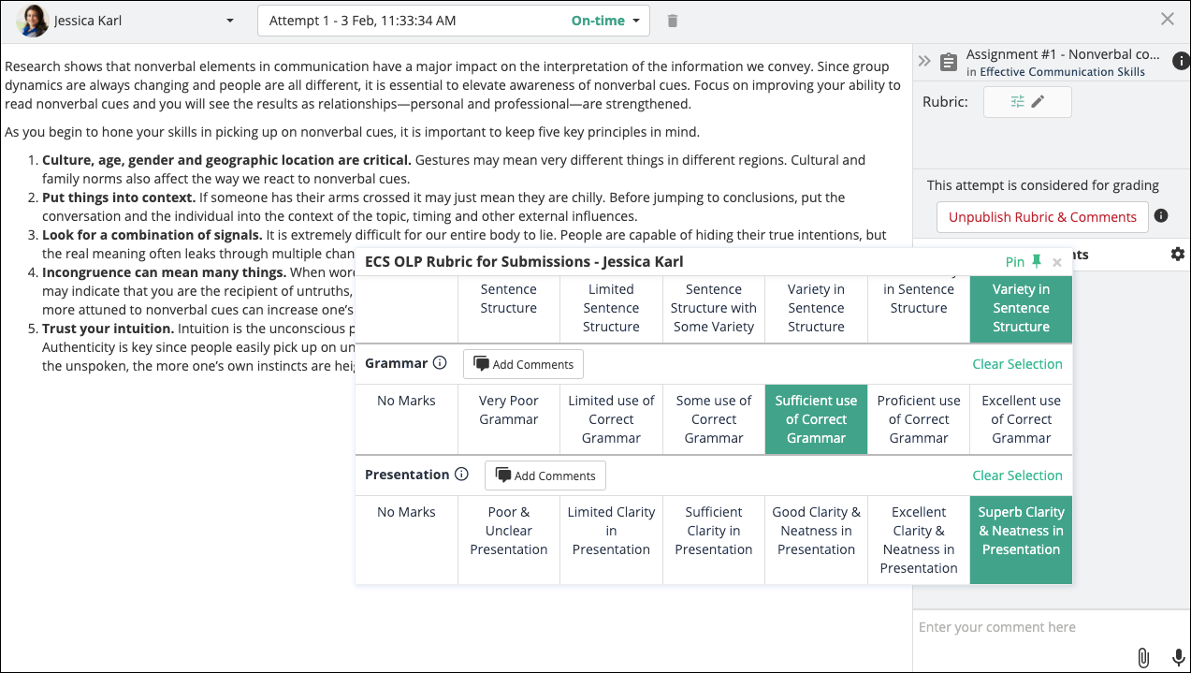
Task: Select Very Poor Grammar rating
Action: tap(509, 419)
